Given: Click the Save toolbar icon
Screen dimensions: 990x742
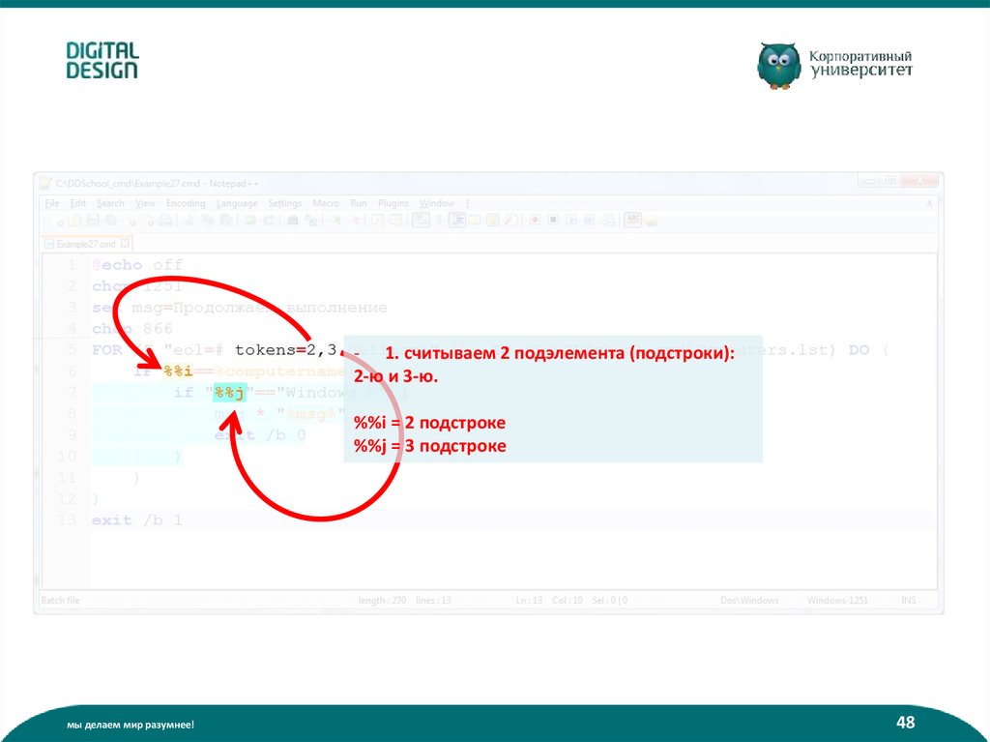Looking at the screenshot, I should [x=93, y=220].
